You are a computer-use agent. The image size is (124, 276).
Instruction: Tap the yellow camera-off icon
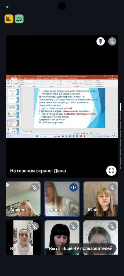(x=9, y=19)
